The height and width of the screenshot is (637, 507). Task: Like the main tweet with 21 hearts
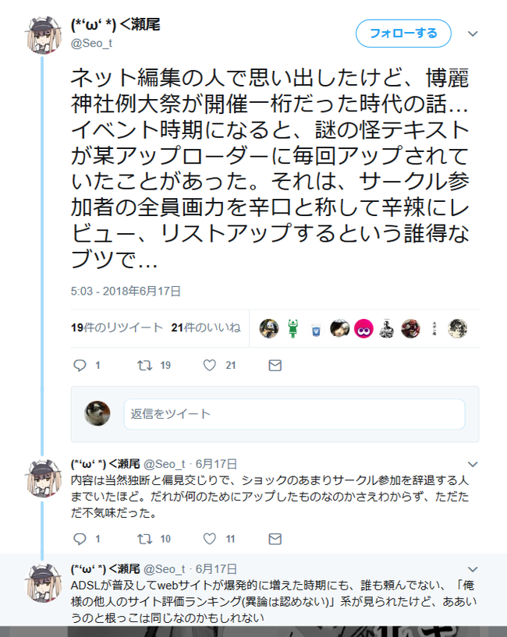[x=209, y=365]
